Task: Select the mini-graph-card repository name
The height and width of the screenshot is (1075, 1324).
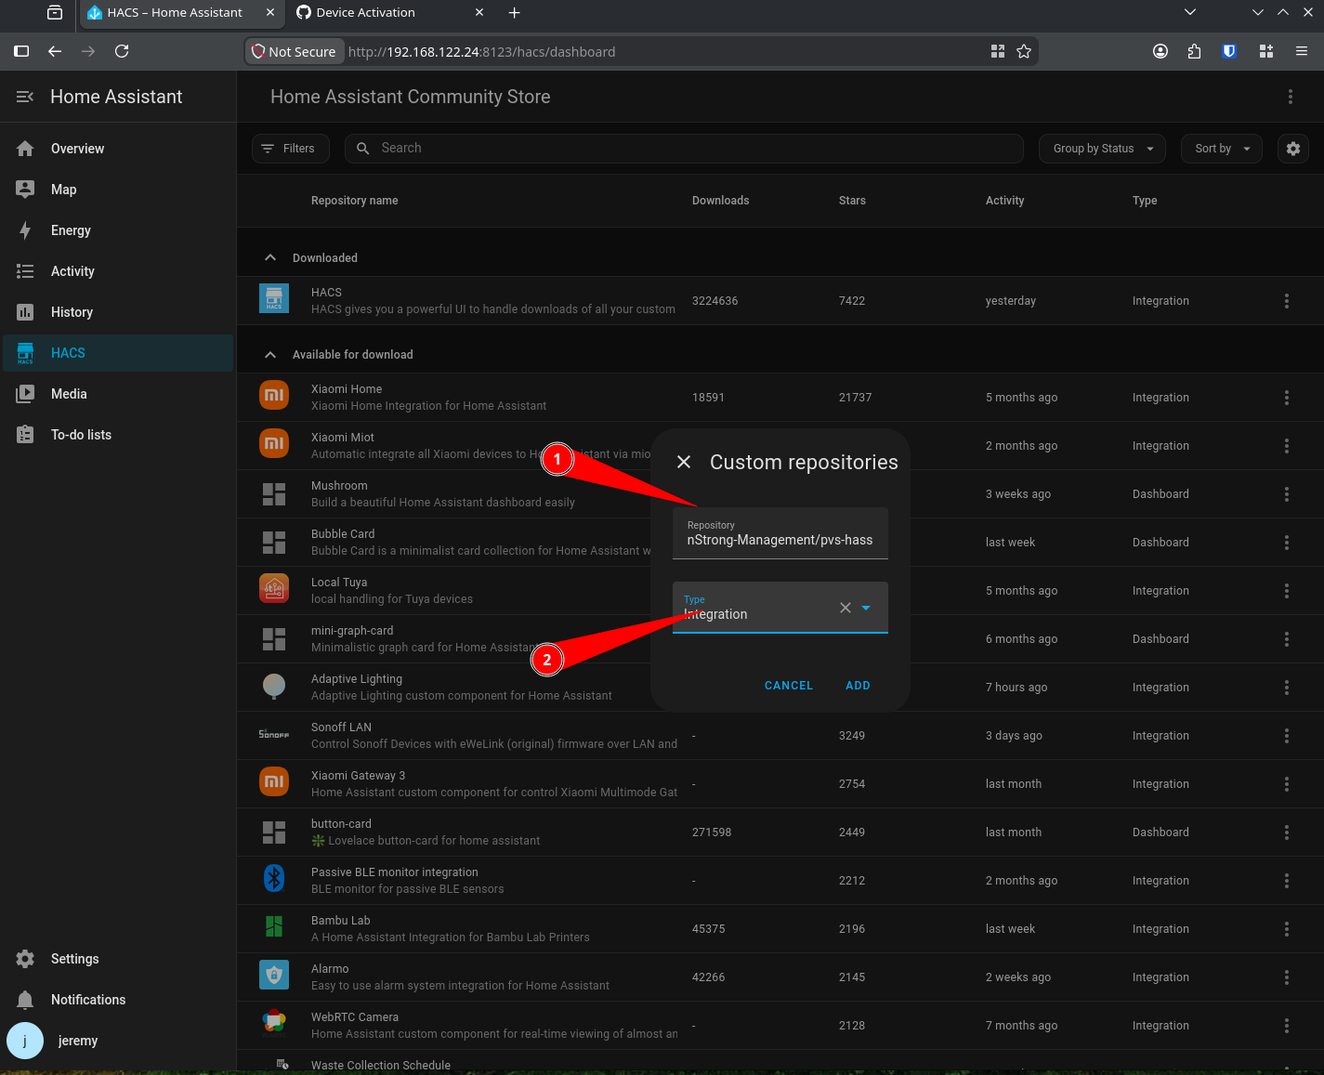Action: point(352,631)
